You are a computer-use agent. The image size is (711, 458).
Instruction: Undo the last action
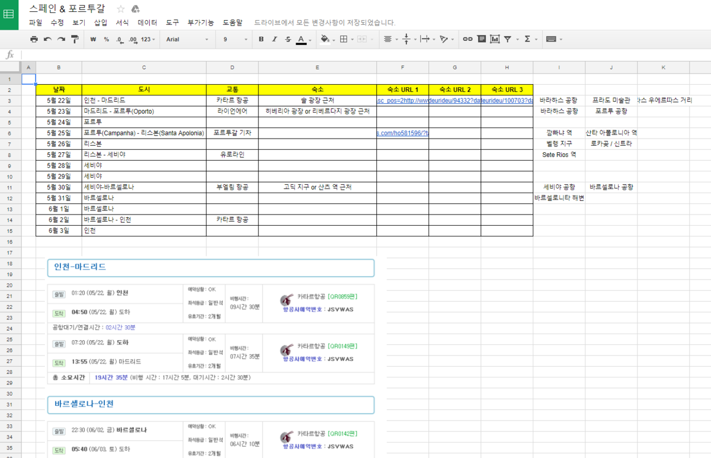coord(47,39)
